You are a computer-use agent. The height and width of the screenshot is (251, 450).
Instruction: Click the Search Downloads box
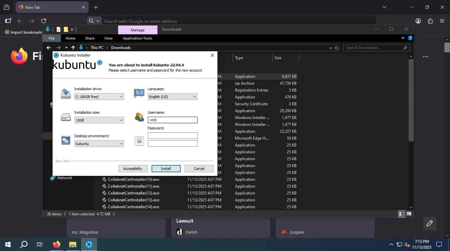[376, 48]
